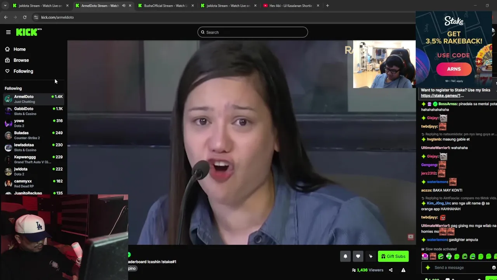Image resolution: width=497 pixels, height=280 pixels.
Task: Click the Search input field
Action: point(253,32)
